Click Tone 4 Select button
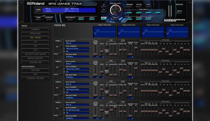 click(61, 115)
